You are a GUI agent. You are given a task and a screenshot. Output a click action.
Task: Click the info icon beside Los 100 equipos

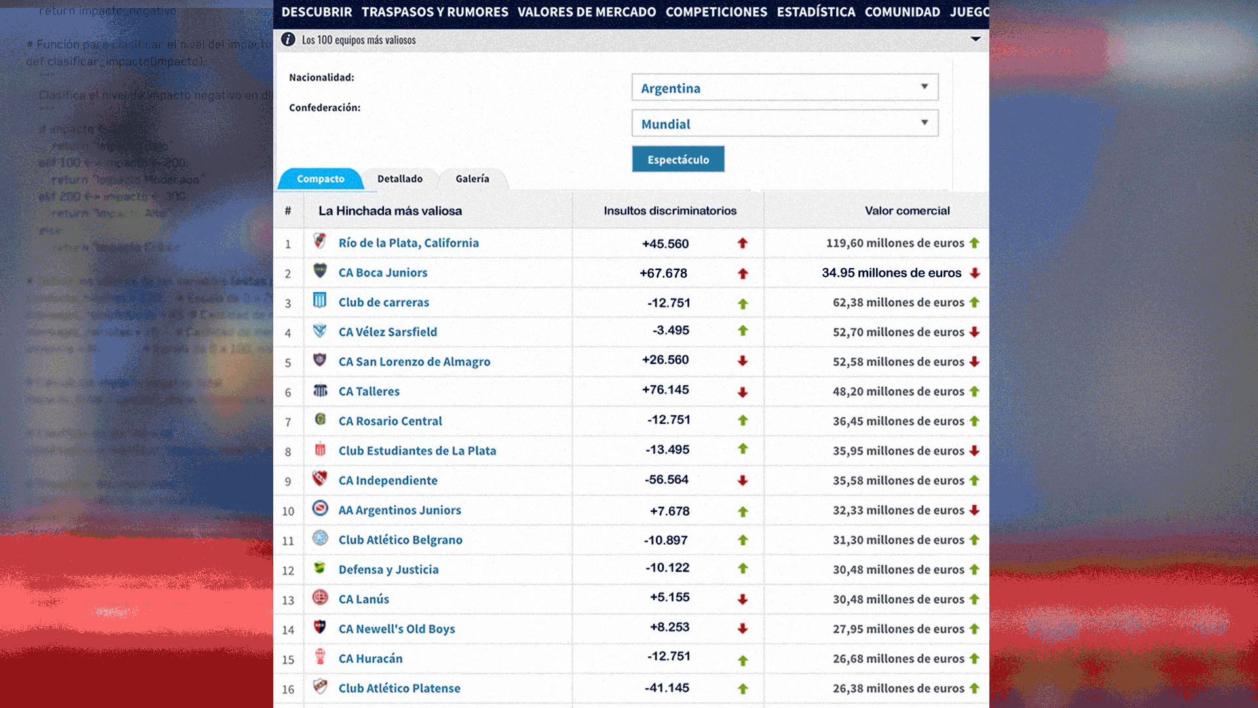click(x=288, y=39)
